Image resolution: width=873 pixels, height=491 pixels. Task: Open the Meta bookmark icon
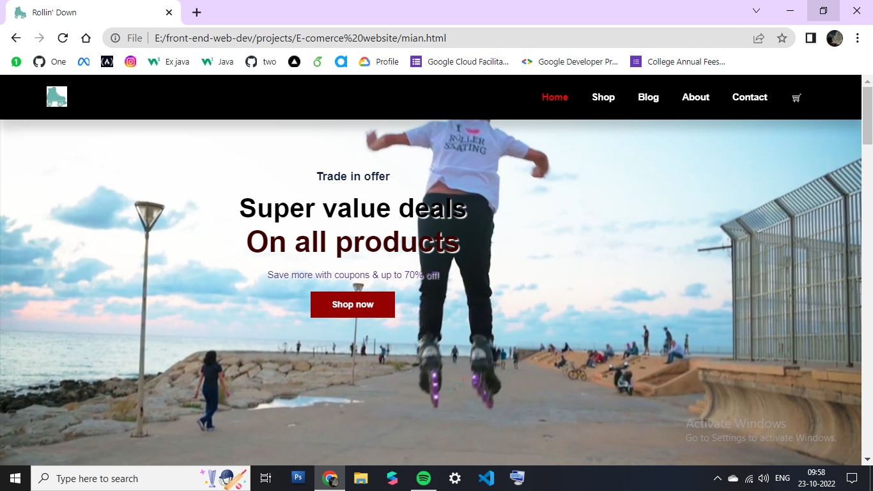coord(83,61)
